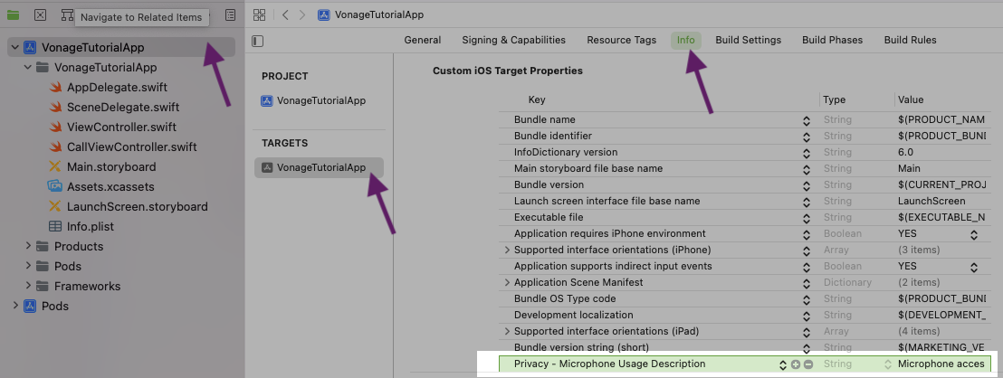
Task: Change indirect input events YES value
Action: click(x=974, y=267)
